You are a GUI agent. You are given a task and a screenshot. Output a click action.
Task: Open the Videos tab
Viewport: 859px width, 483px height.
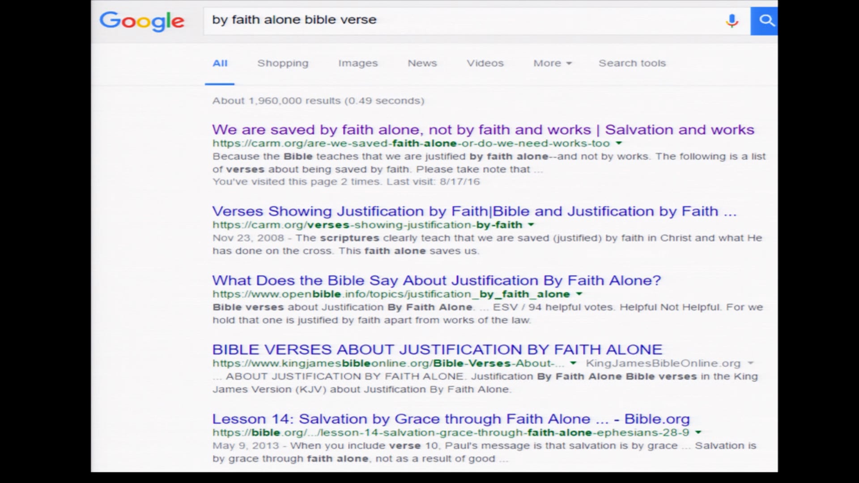point(485,64)
